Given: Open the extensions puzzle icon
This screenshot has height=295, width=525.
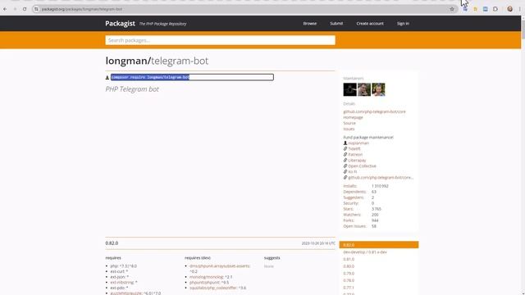Looking at the screenshot, I should click(x=495, y=9).
